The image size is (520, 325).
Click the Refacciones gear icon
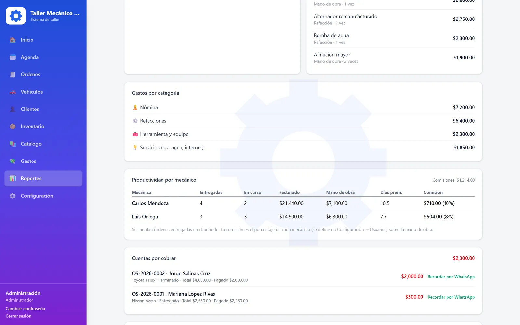point(135,121)
